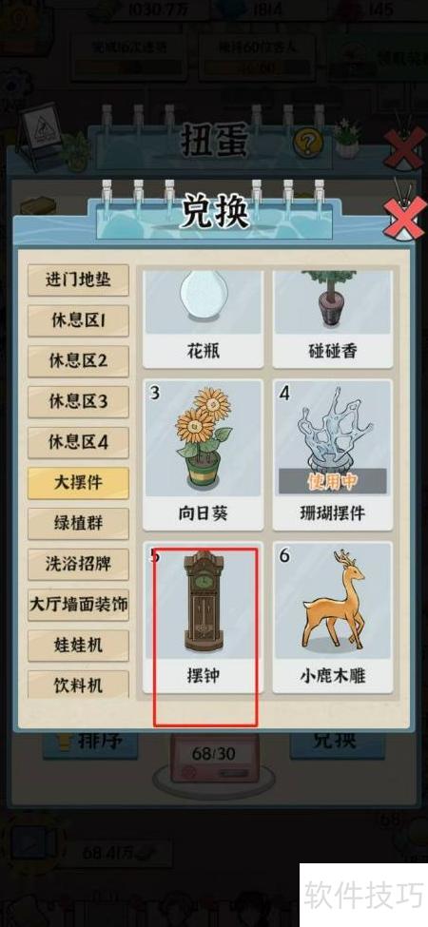Go to the 大厅墙面装饰 category
This screenshot has width=428, height=927.
(78, 605)
